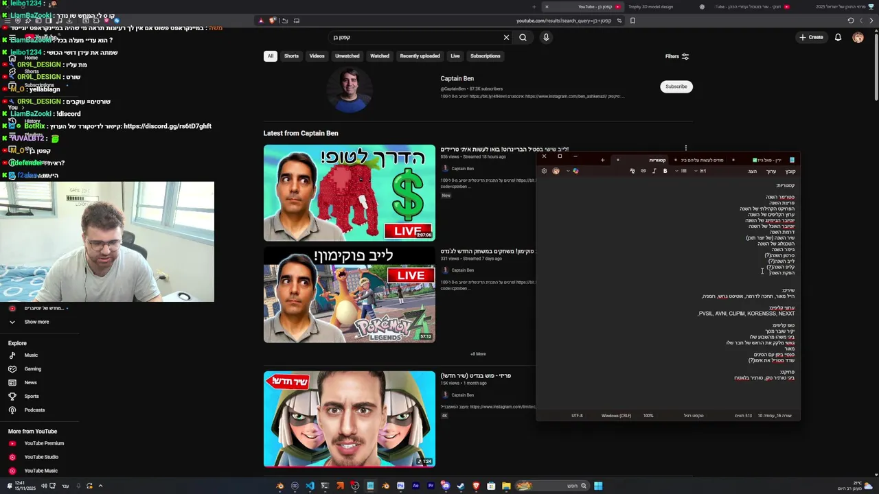
Task: Open the Captain Ben channel name link
Action: pyautogui.click(x=457, y=78)
